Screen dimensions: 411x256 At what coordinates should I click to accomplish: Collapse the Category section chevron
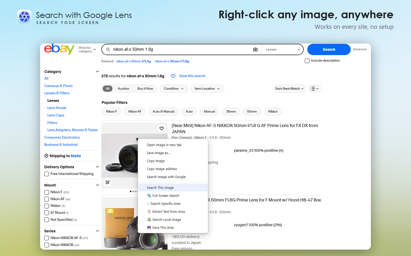coord(97,72)
